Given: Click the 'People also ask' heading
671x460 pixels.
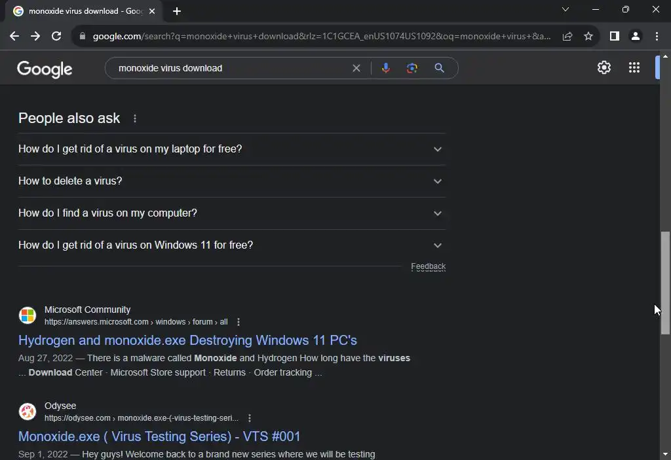Looking at the screenshot, I should 69,118.
